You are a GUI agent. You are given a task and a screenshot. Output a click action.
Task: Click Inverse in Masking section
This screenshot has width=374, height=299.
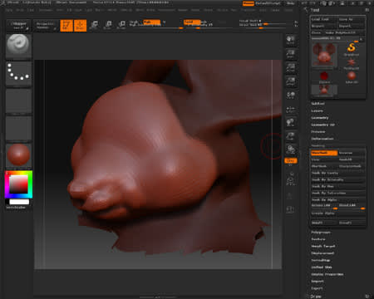tap(352, 153)
